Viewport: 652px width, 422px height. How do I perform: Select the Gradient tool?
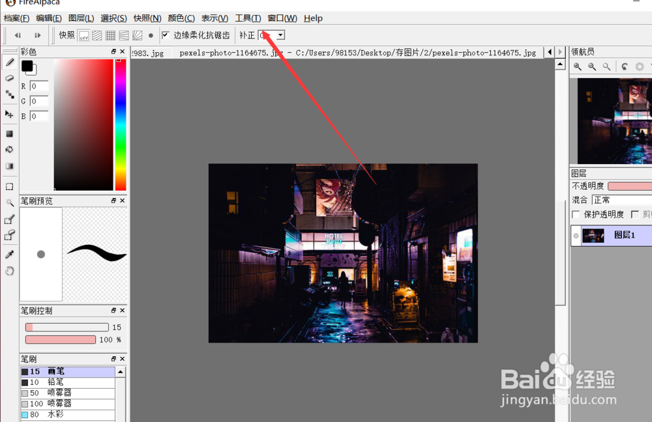(8, 167)
